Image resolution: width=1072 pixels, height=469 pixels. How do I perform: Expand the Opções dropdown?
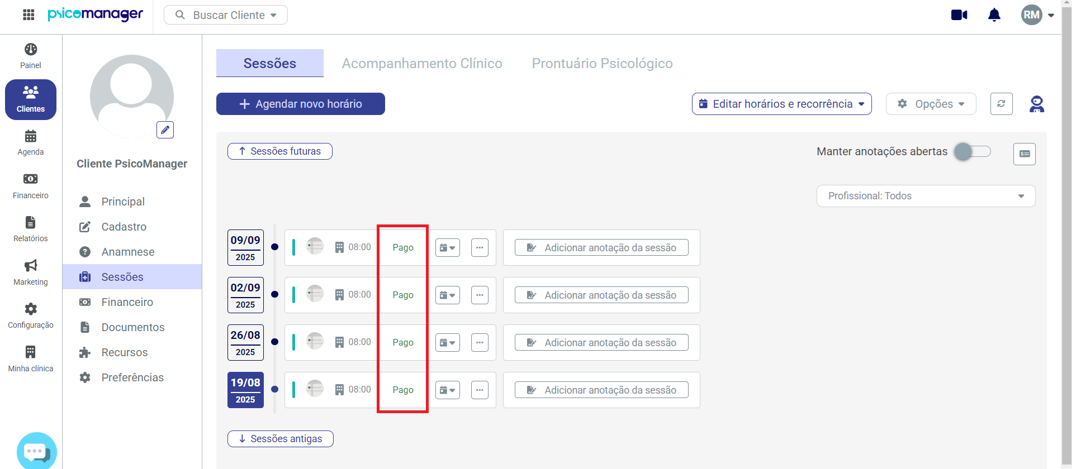coord(931,104)
